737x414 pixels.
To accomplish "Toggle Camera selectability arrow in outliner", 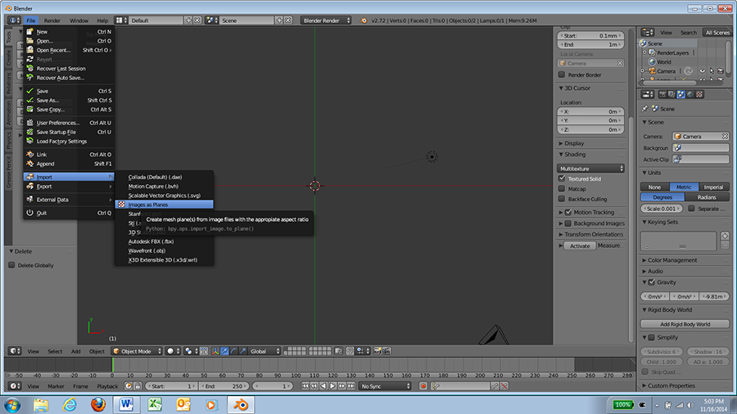I will coord(711,71).
